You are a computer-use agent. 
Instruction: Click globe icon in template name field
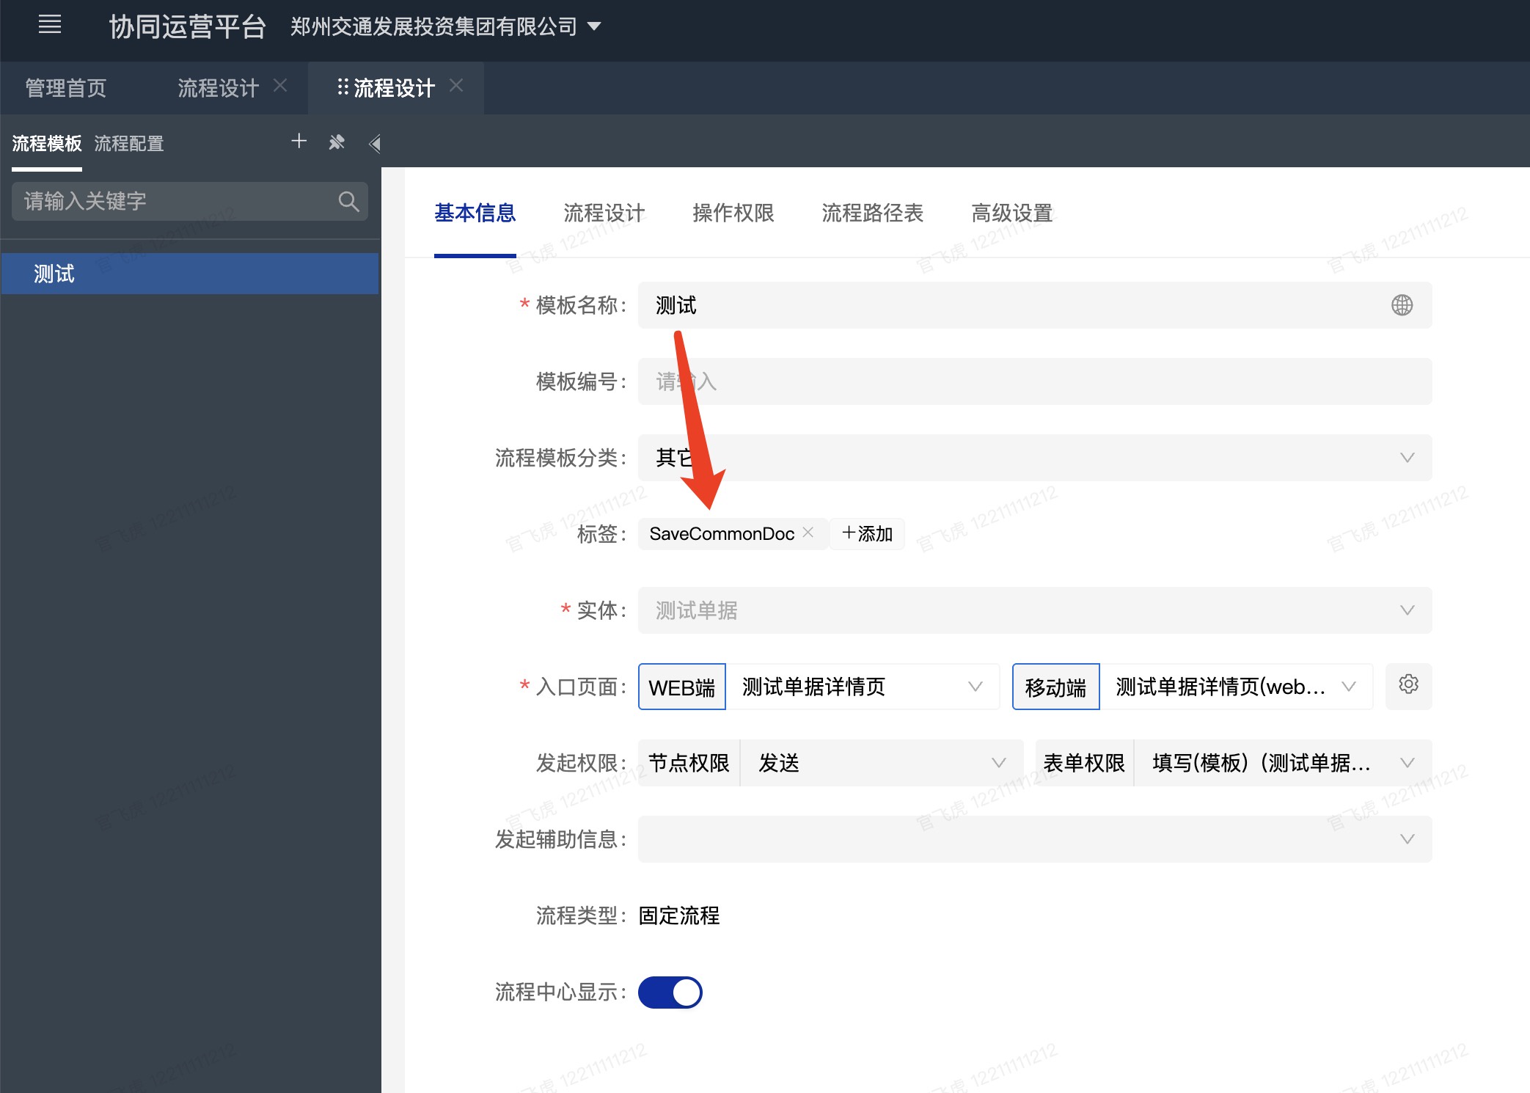click(x=1402, y=305)
